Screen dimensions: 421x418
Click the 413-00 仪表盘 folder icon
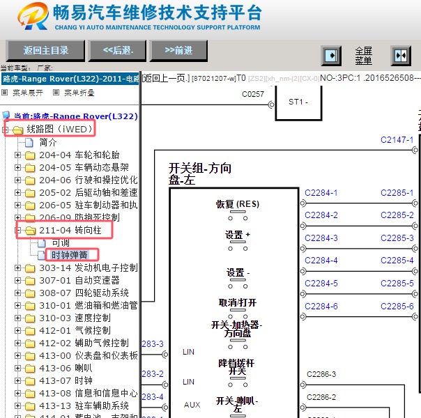30,356
